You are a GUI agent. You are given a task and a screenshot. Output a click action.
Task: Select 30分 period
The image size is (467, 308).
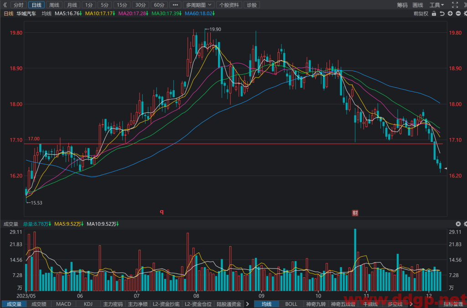140,5
